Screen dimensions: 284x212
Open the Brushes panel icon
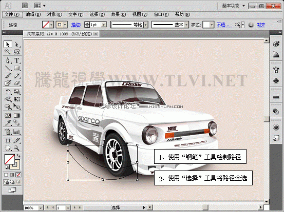276,70
